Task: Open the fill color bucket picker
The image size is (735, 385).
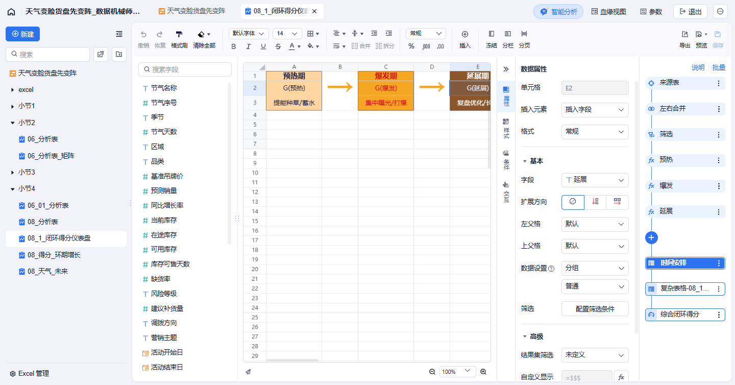Action: pyautogui.click(x=313, y=46)
